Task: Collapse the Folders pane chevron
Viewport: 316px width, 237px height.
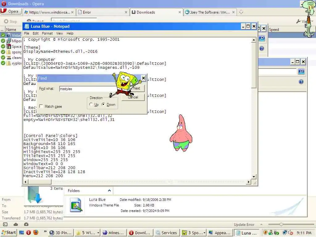Action: (109, 190)
